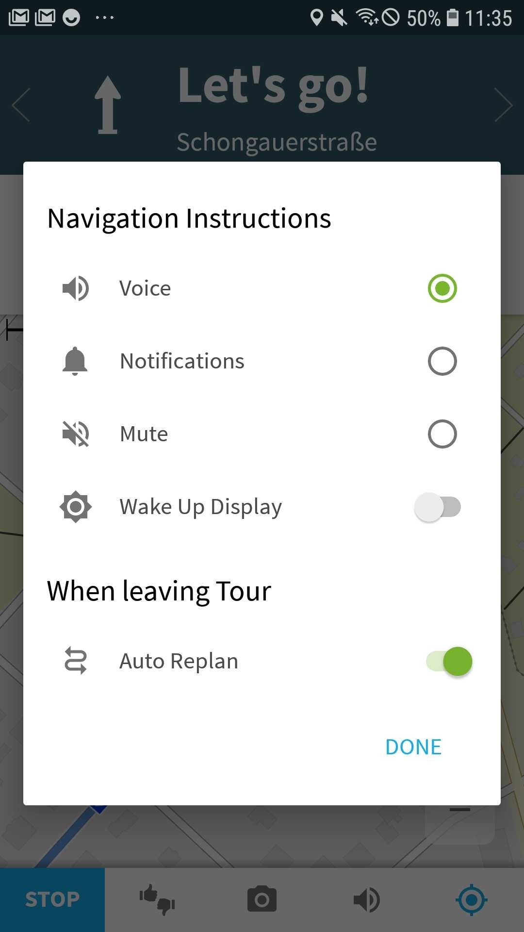This screenshot has height=932, width=524.
Task: Click the Voice speaker icon
Action: (75, 288)
